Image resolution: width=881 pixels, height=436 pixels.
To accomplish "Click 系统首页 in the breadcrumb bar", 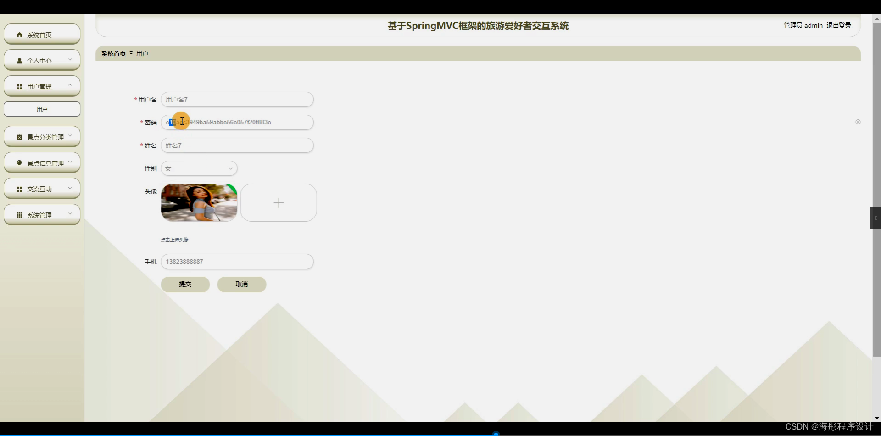I will pos(113,53).
